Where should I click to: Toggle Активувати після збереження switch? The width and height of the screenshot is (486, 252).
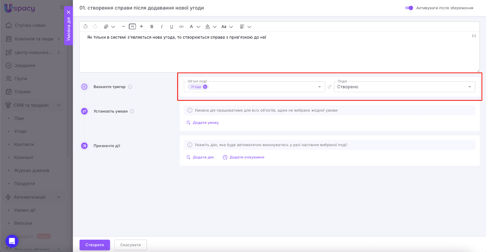[x=409, y=8]
